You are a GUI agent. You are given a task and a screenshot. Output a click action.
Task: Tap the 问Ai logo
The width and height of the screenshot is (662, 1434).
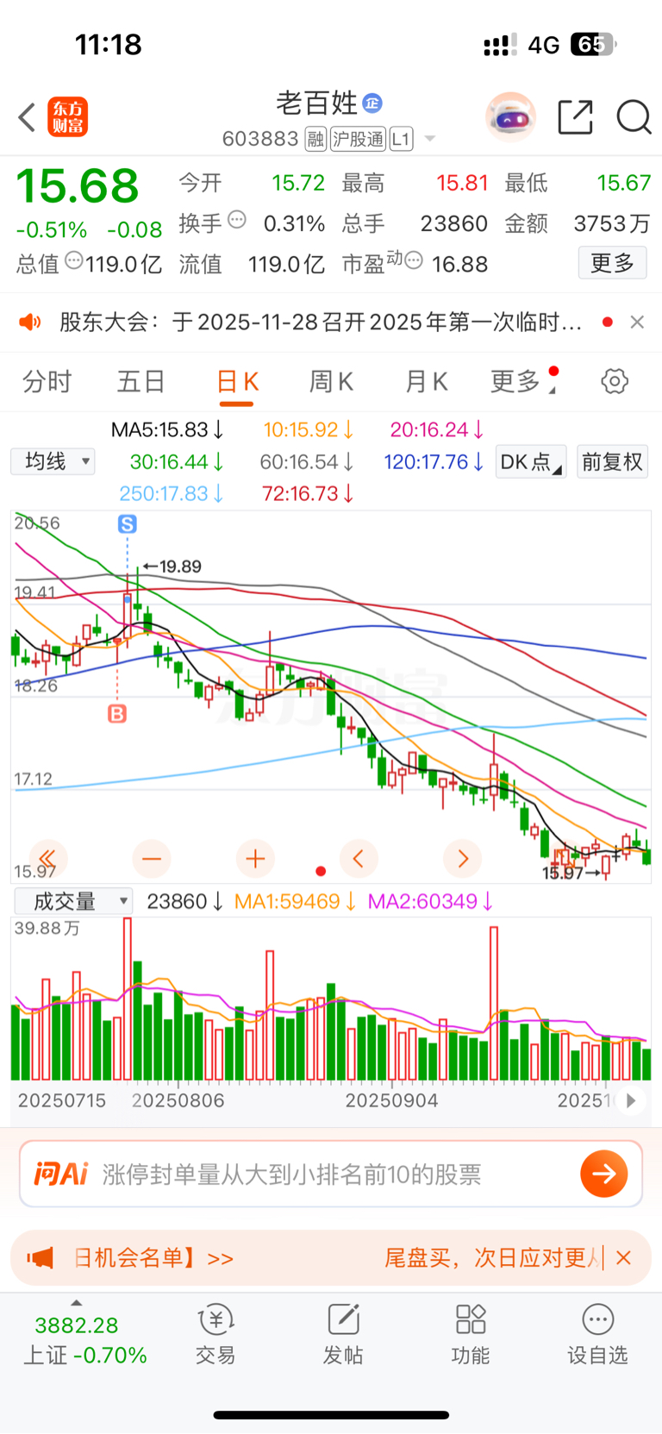pyautogui.click(x=61, y=1174)
